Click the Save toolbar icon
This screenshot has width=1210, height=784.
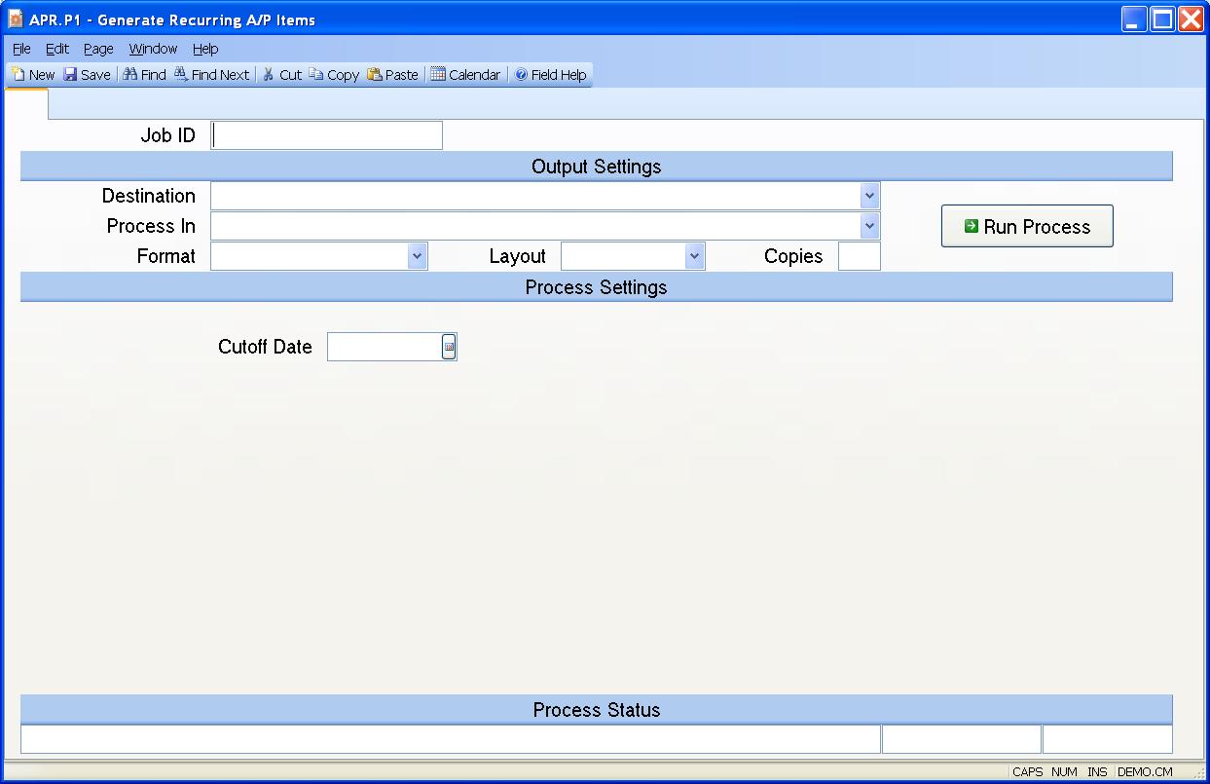87,75
